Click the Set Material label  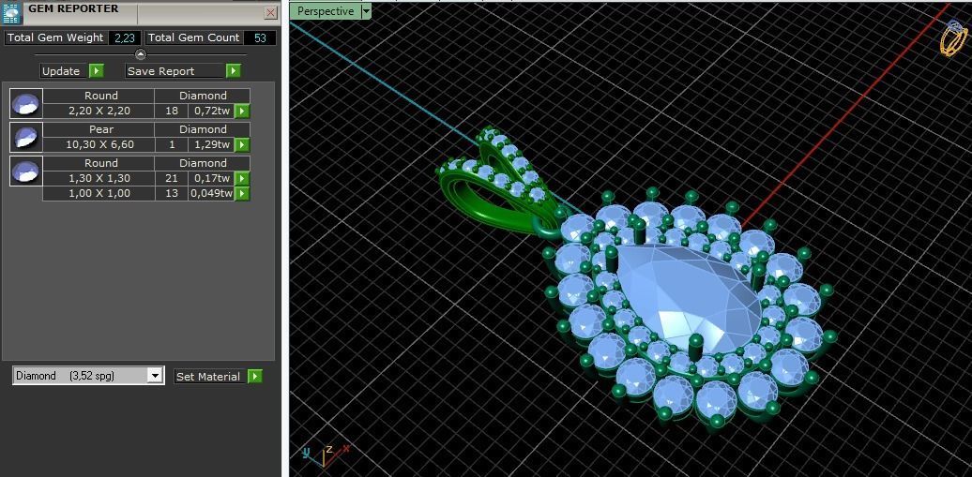click(x=207, y=377)
